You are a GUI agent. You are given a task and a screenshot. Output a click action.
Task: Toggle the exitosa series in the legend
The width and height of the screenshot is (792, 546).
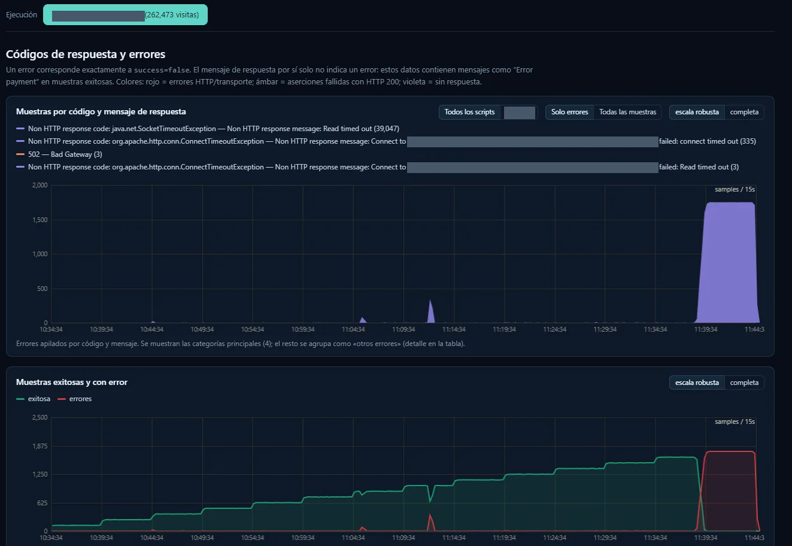click(x=34, y=399)
